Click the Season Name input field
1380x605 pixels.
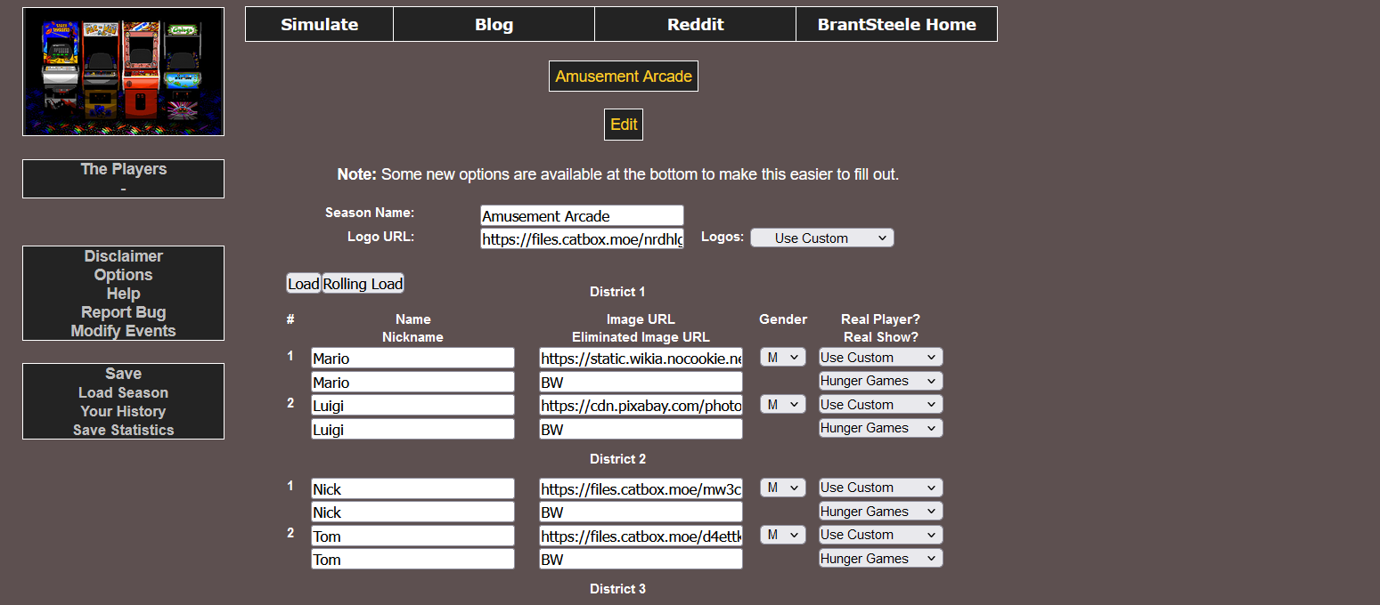pos(582,215)
